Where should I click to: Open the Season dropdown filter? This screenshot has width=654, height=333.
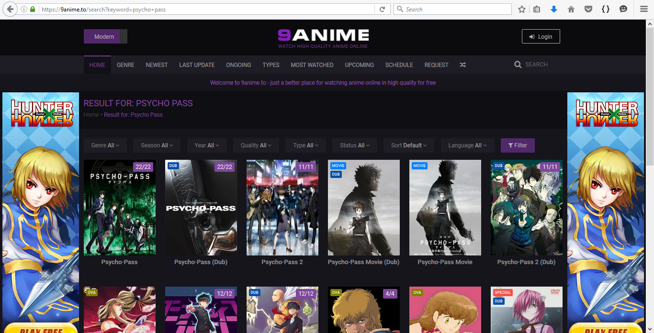pos(157,145)
